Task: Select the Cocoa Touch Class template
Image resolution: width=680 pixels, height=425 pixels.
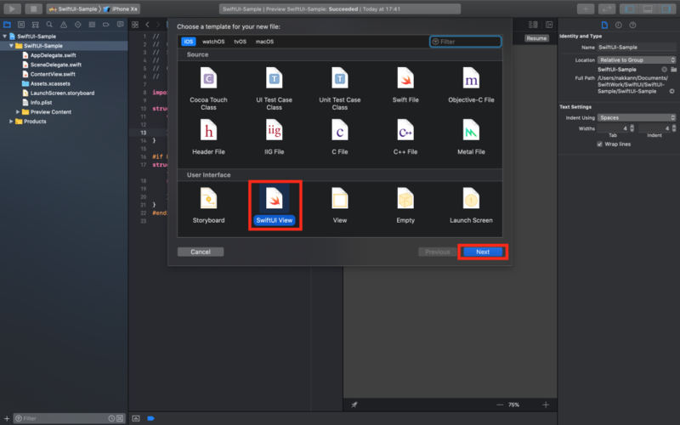Action: coord(208,89)
